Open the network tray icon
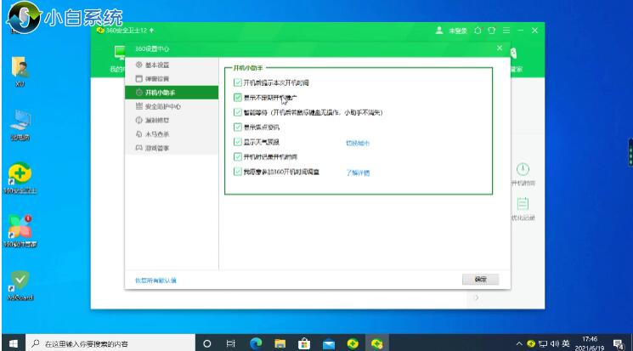The height and width of the screenshot is (351, 633). pos(544,343)
